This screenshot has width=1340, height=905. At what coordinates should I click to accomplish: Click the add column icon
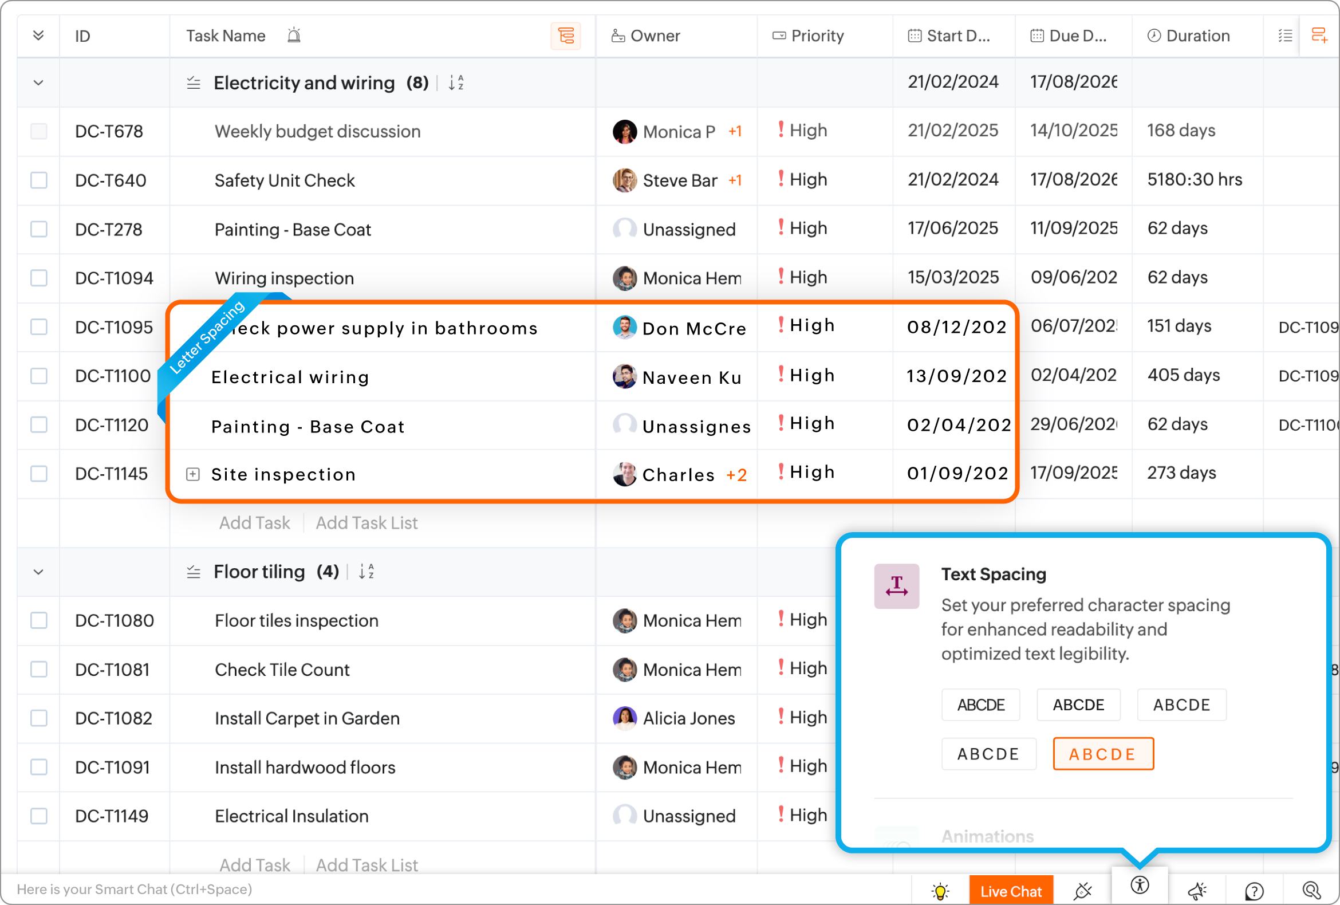1319,36
